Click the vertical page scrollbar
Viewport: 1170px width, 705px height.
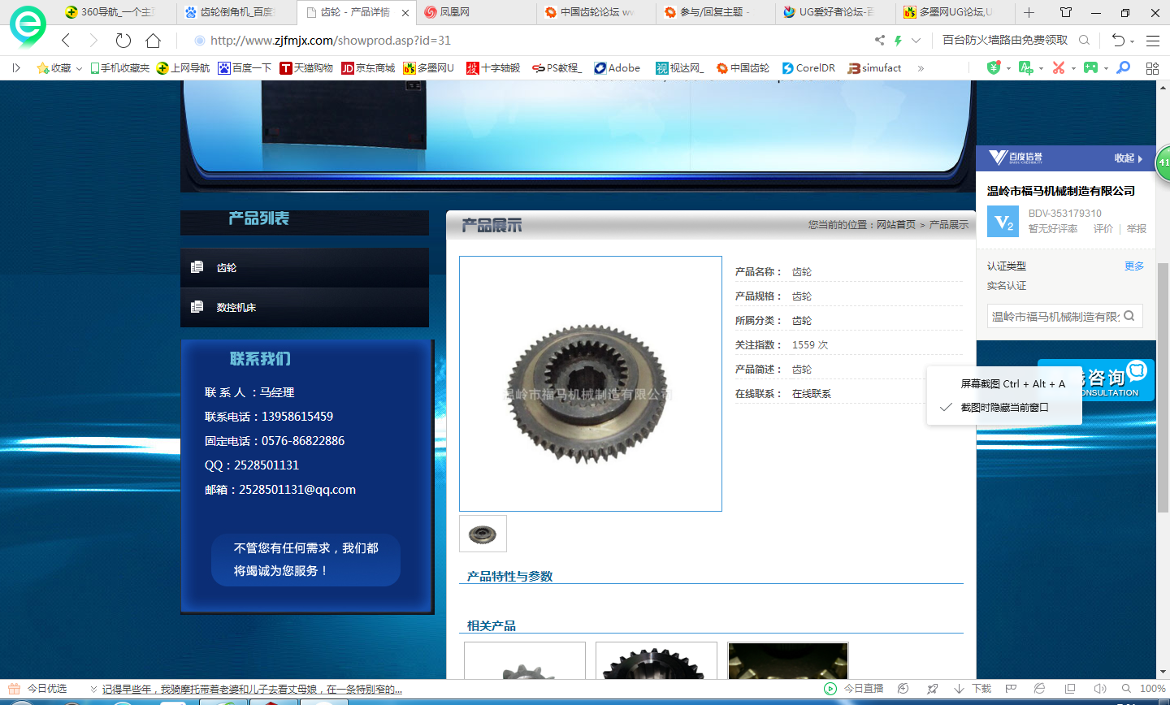click(x=1163, y=387)
